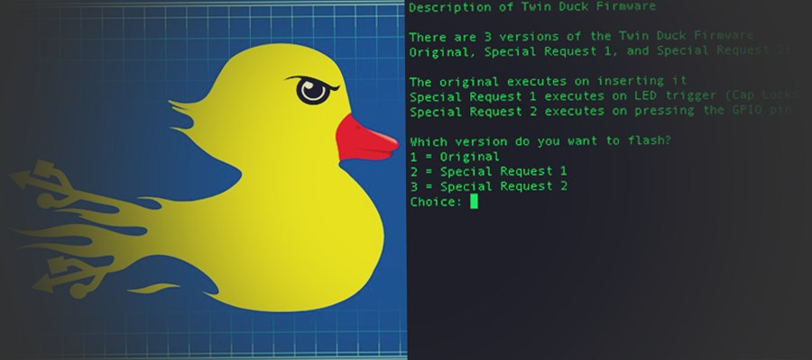Click line starting "Original, Special Request 1, and"

(x=599, y=51)
